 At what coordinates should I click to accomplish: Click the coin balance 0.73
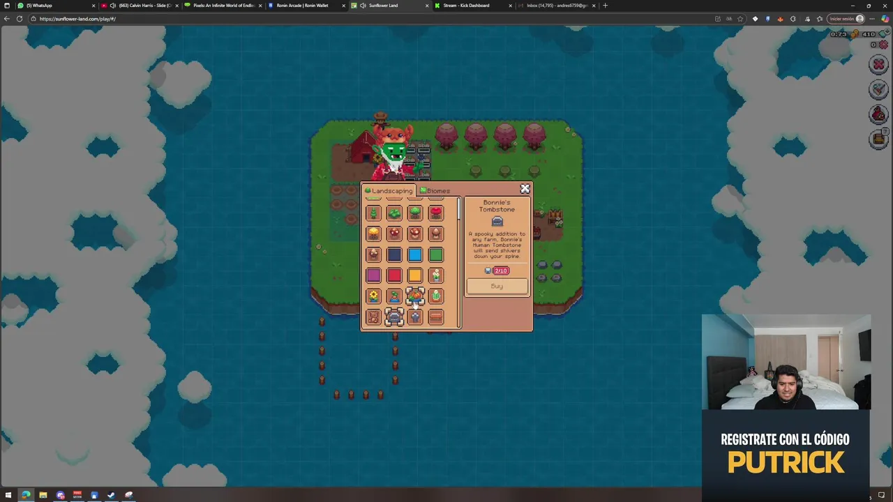coord(839,34)
